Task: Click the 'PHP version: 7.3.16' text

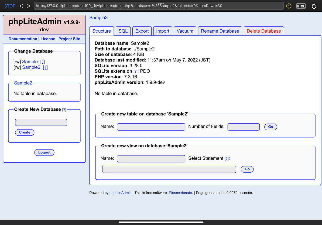Action: coord(116,77)
